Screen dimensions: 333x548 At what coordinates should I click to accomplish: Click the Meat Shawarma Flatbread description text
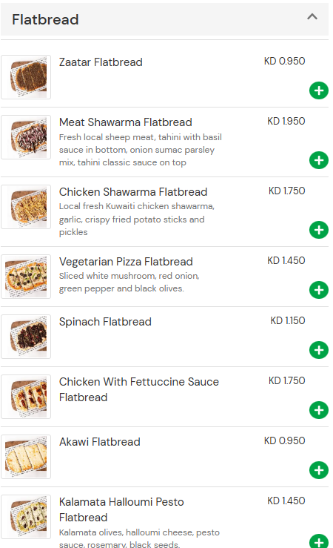coord(140,150)
